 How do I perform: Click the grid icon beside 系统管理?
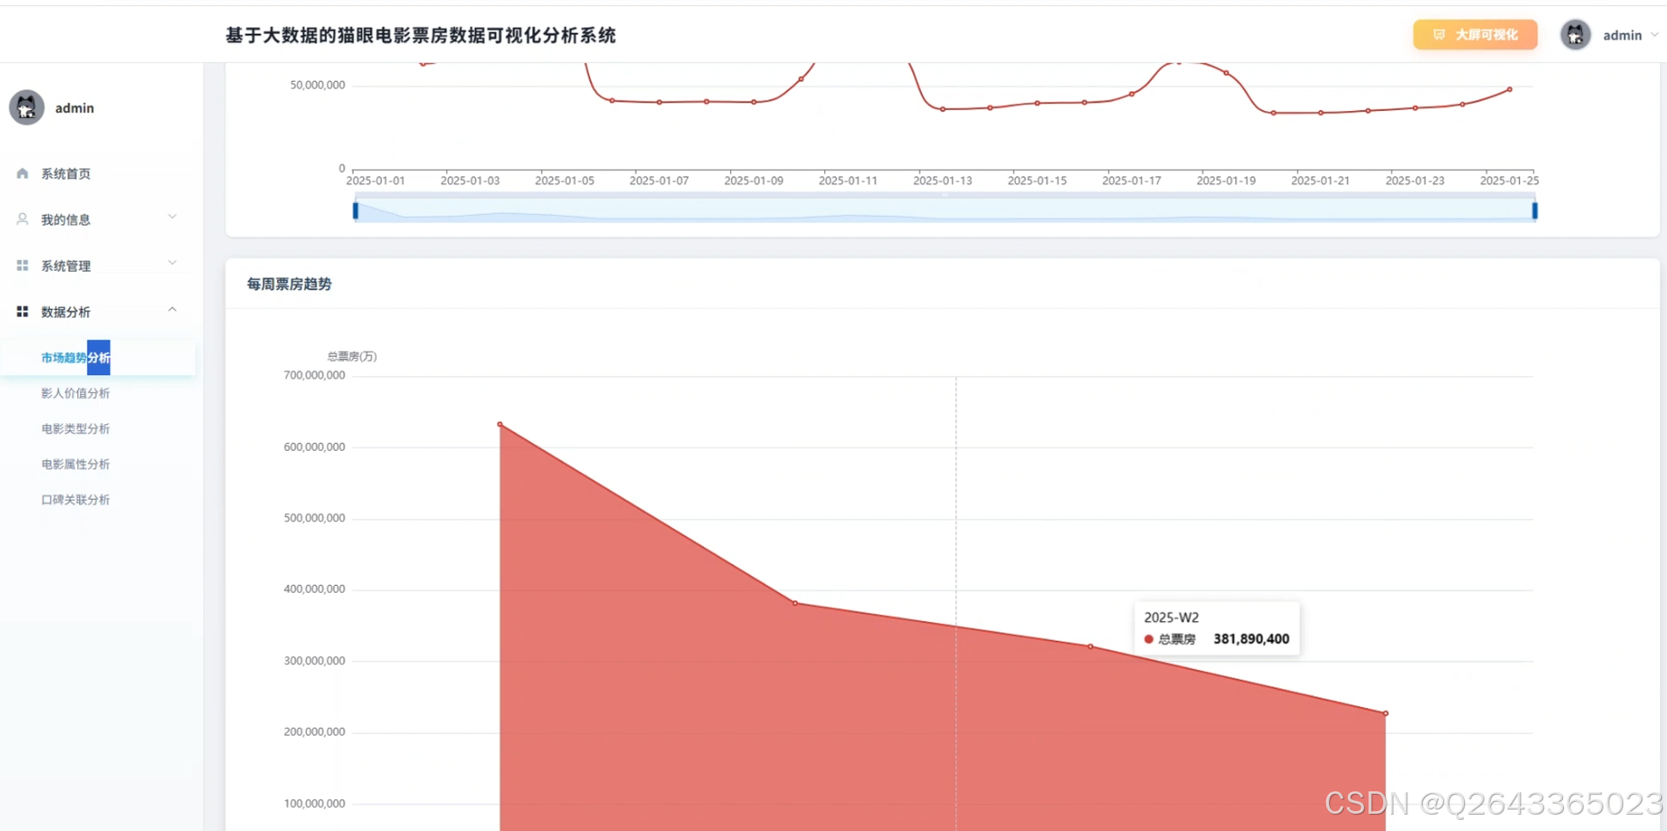[22, 266]
